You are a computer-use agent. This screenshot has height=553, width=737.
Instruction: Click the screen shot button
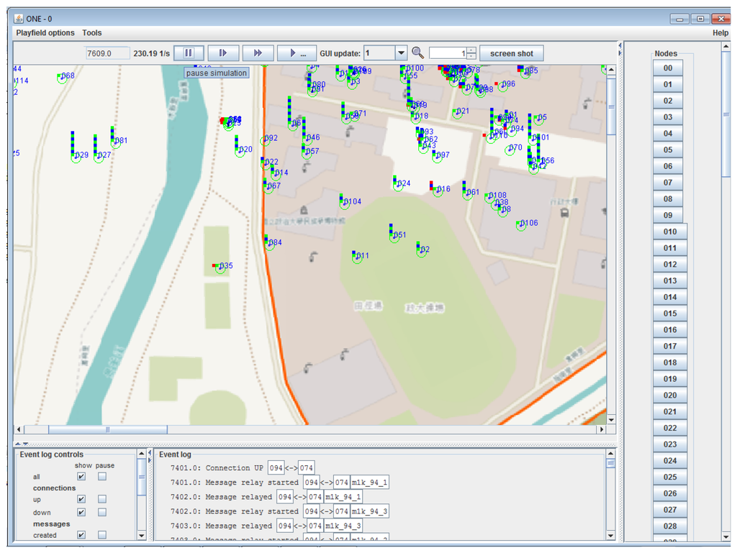coord(512,53)
